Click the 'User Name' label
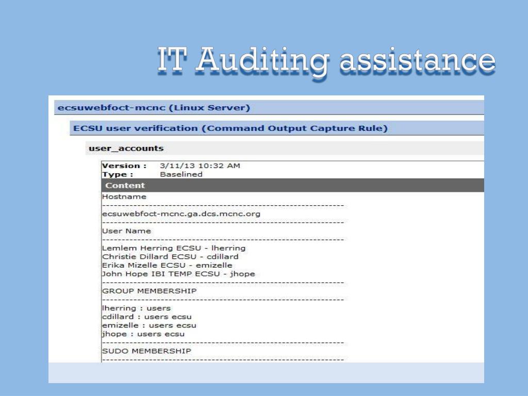This screenshot has height=396, width=528. pyautogui.click(x=127, y=231)
